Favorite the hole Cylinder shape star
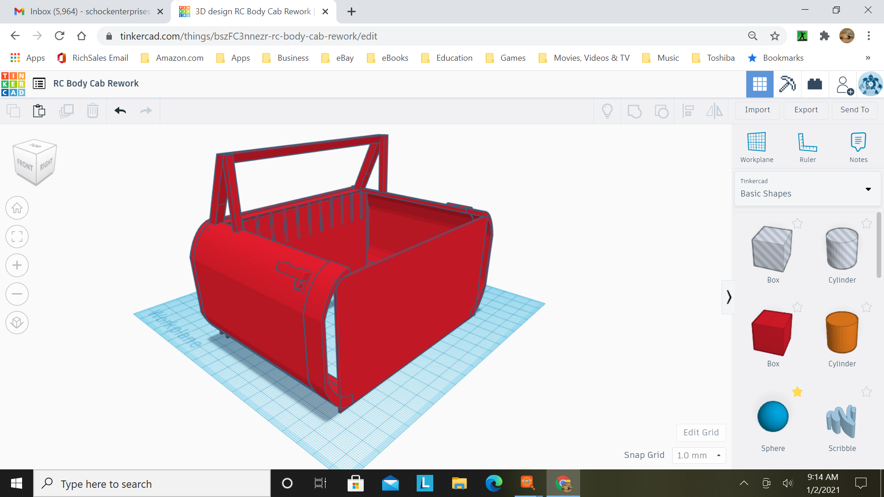The width and height of the screenshot is (884, 497). (x=867, y=224)
